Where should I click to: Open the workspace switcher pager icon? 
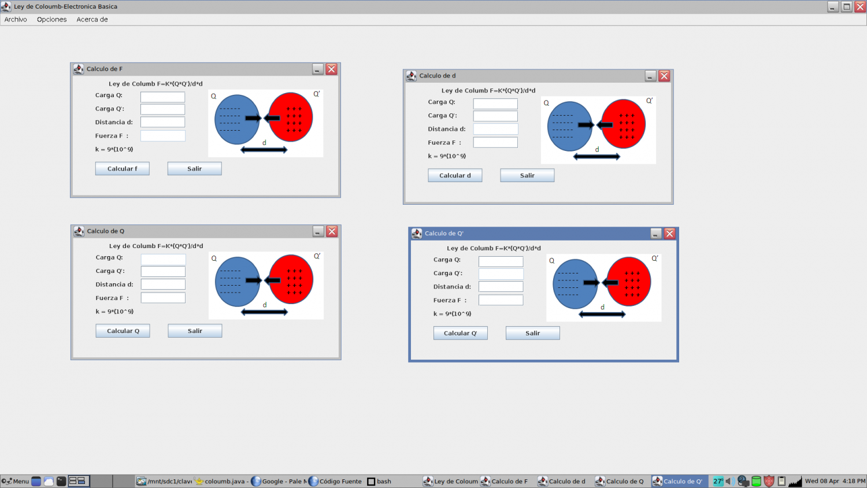pyautogui.click(x=77, y=481)
